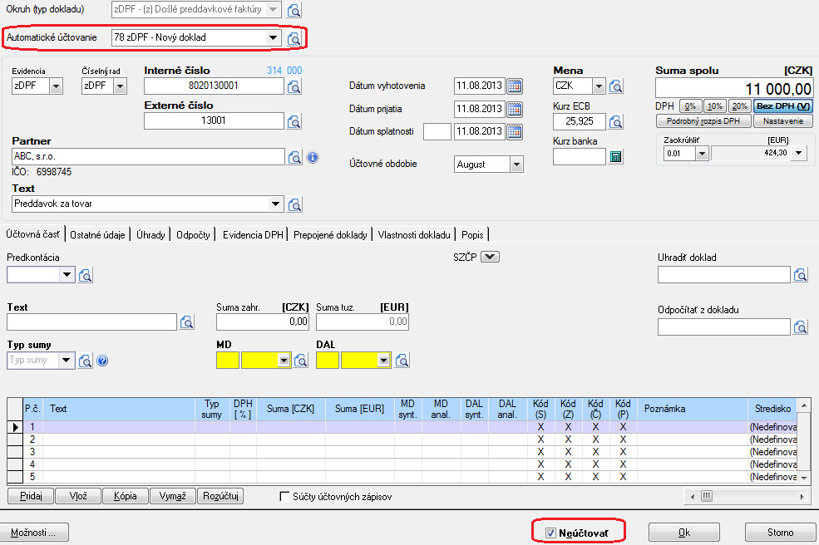This screenshot has width=819, height=545.
Task: Click Partner field containing ABC, s.r.o.
Action: coord(148,157)
